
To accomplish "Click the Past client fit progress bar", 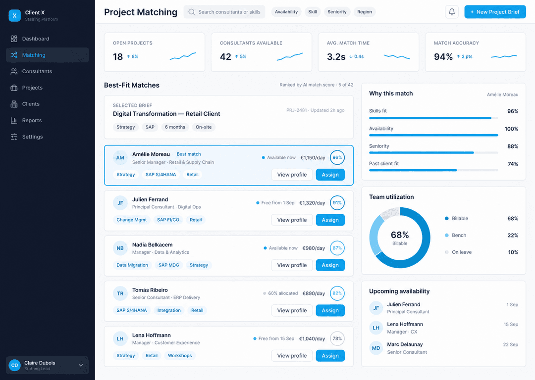I will point(433,170).
